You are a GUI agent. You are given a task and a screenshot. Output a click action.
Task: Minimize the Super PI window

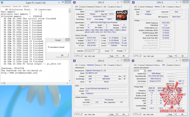click(x=59, y=2)
